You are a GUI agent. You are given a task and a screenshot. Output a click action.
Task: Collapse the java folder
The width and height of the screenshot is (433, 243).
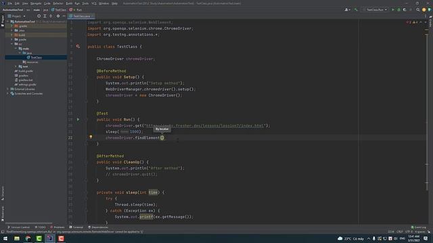(20, 53)
